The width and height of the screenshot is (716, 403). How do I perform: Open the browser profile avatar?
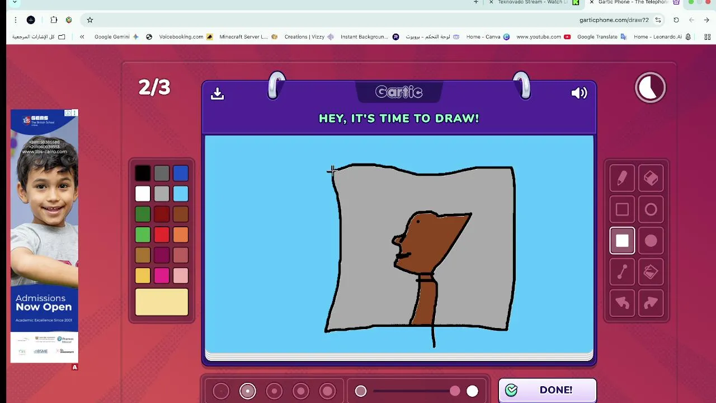pyautogui.click(x=31, y=20)
